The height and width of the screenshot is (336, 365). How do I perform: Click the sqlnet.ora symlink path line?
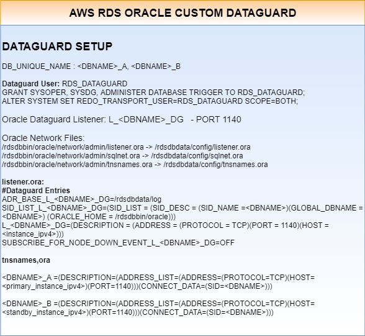pyautogui.click(x=122, y=156)
